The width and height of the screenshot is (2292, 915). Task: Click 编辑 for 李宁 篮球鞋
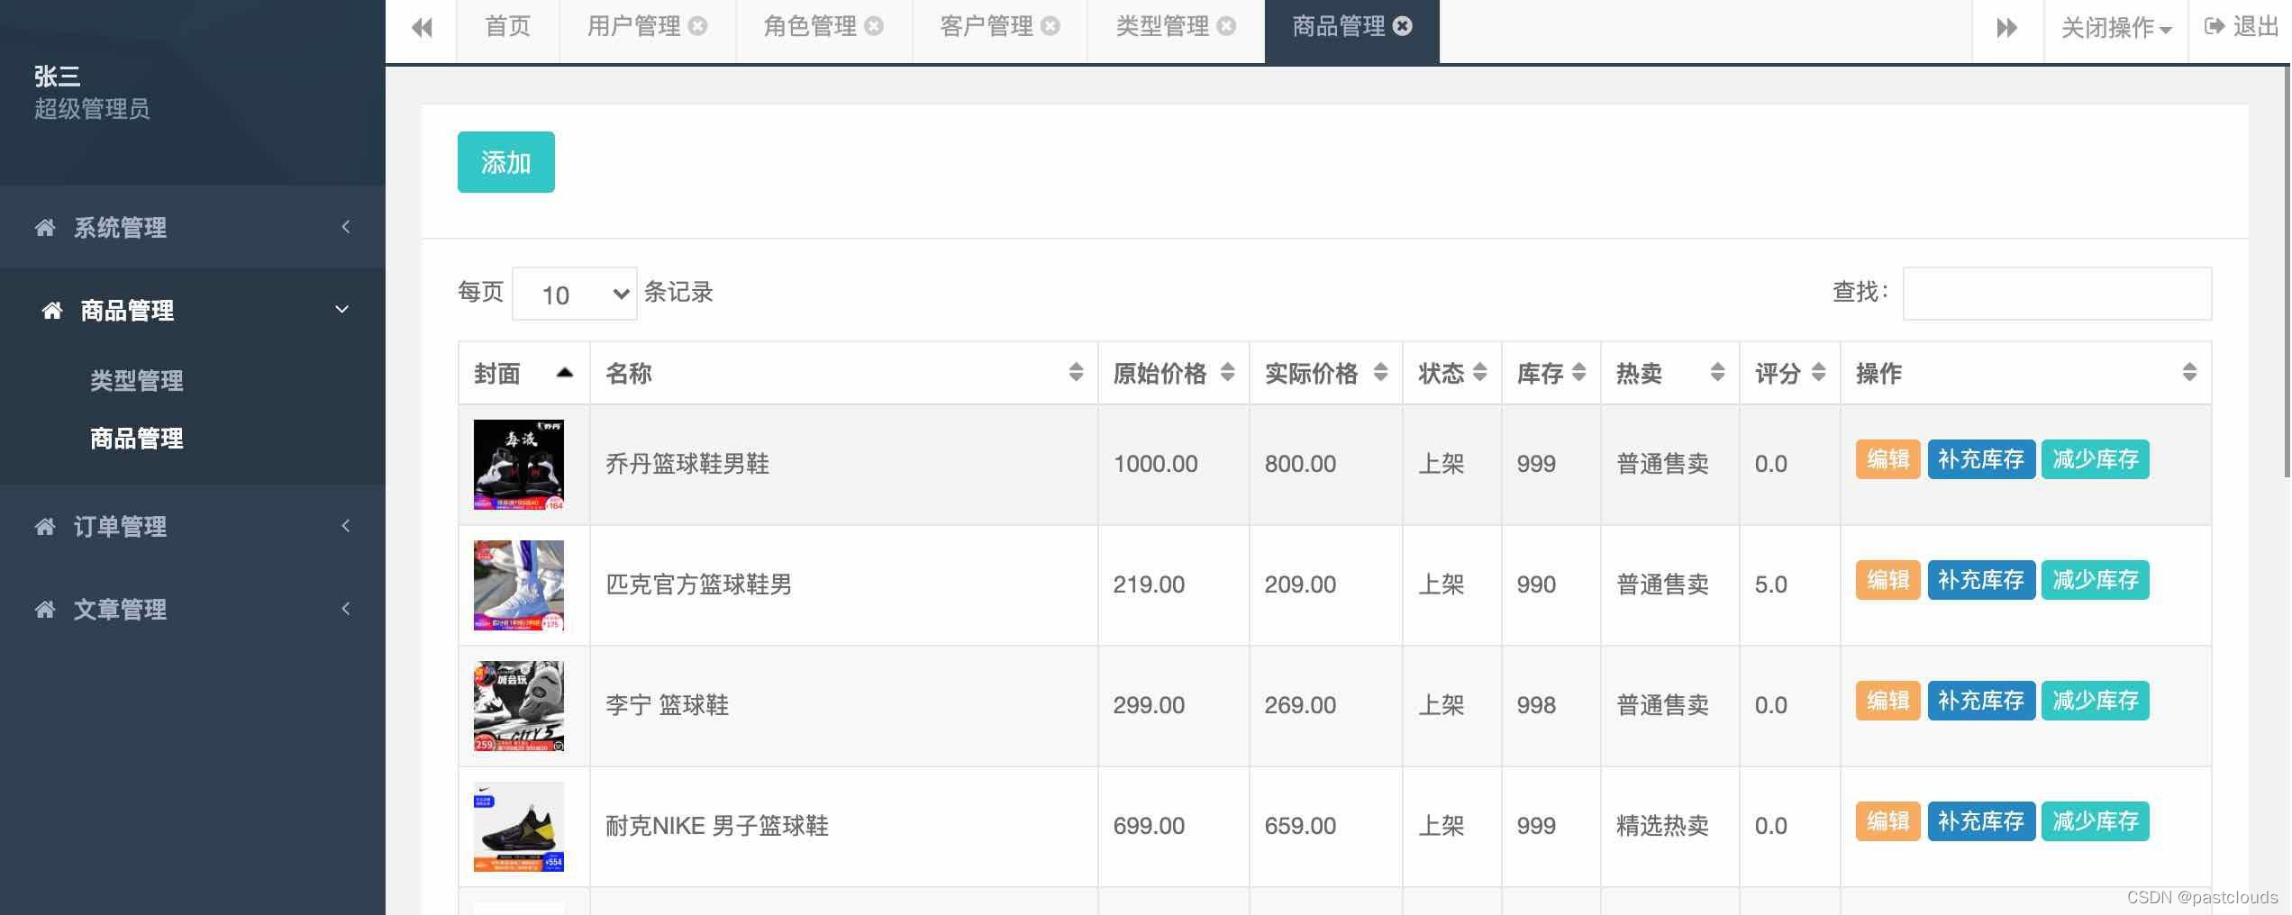point(1888,701)
